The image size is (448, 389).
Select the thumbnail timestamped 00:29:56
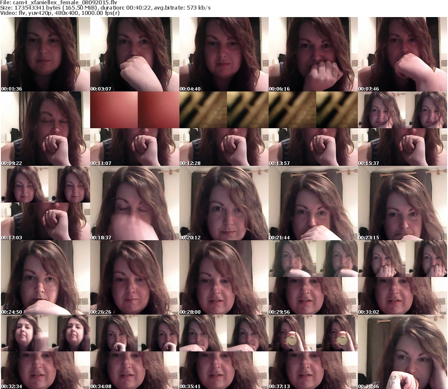tap(313, 277)
